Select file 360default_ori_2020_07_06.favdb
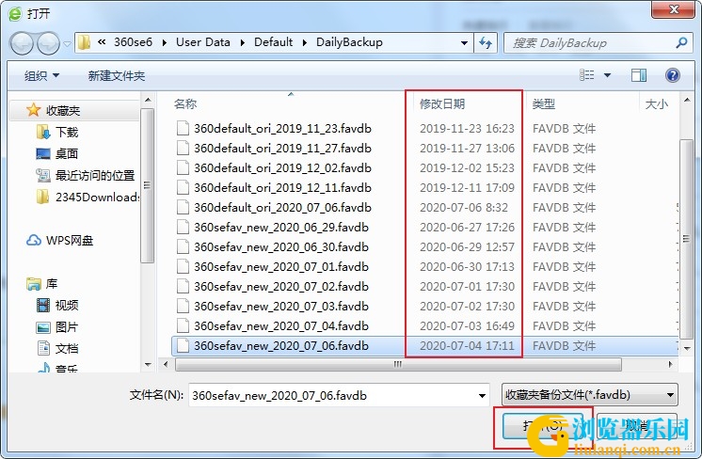 282,208
